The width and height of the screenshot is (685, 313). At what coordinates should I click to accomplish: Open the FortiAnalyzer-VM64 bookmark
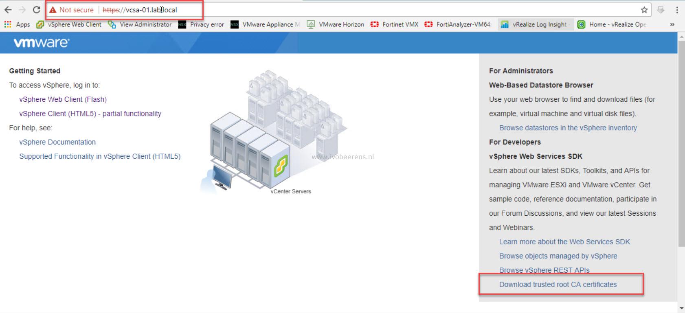(x=458, y=24)
